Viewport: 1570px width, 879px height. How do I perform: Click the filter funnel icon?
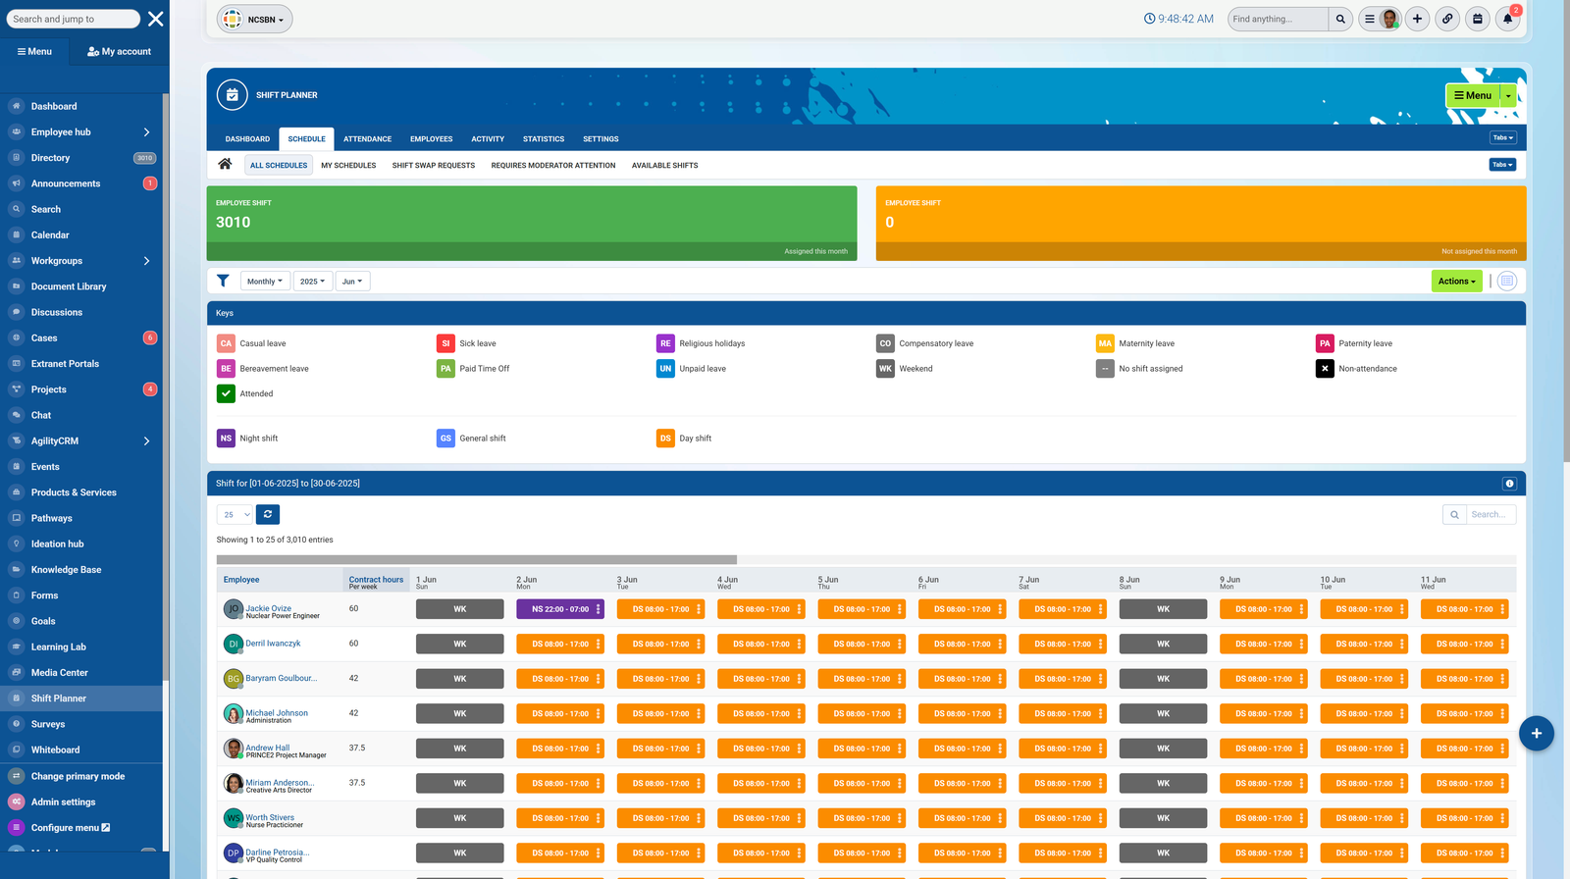[223, 281]
